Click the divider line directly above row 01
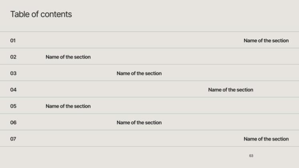The height and width of the screenshot is (168, 299). (149, 32)
